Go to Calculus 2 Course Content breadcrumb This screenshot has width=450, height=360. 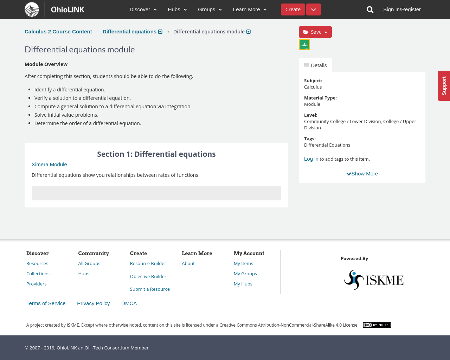(x=58, y=32)
